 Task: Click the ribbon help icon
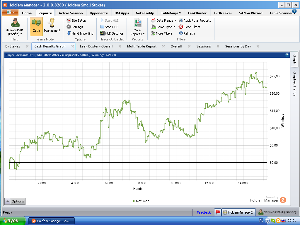pos(294,11)
